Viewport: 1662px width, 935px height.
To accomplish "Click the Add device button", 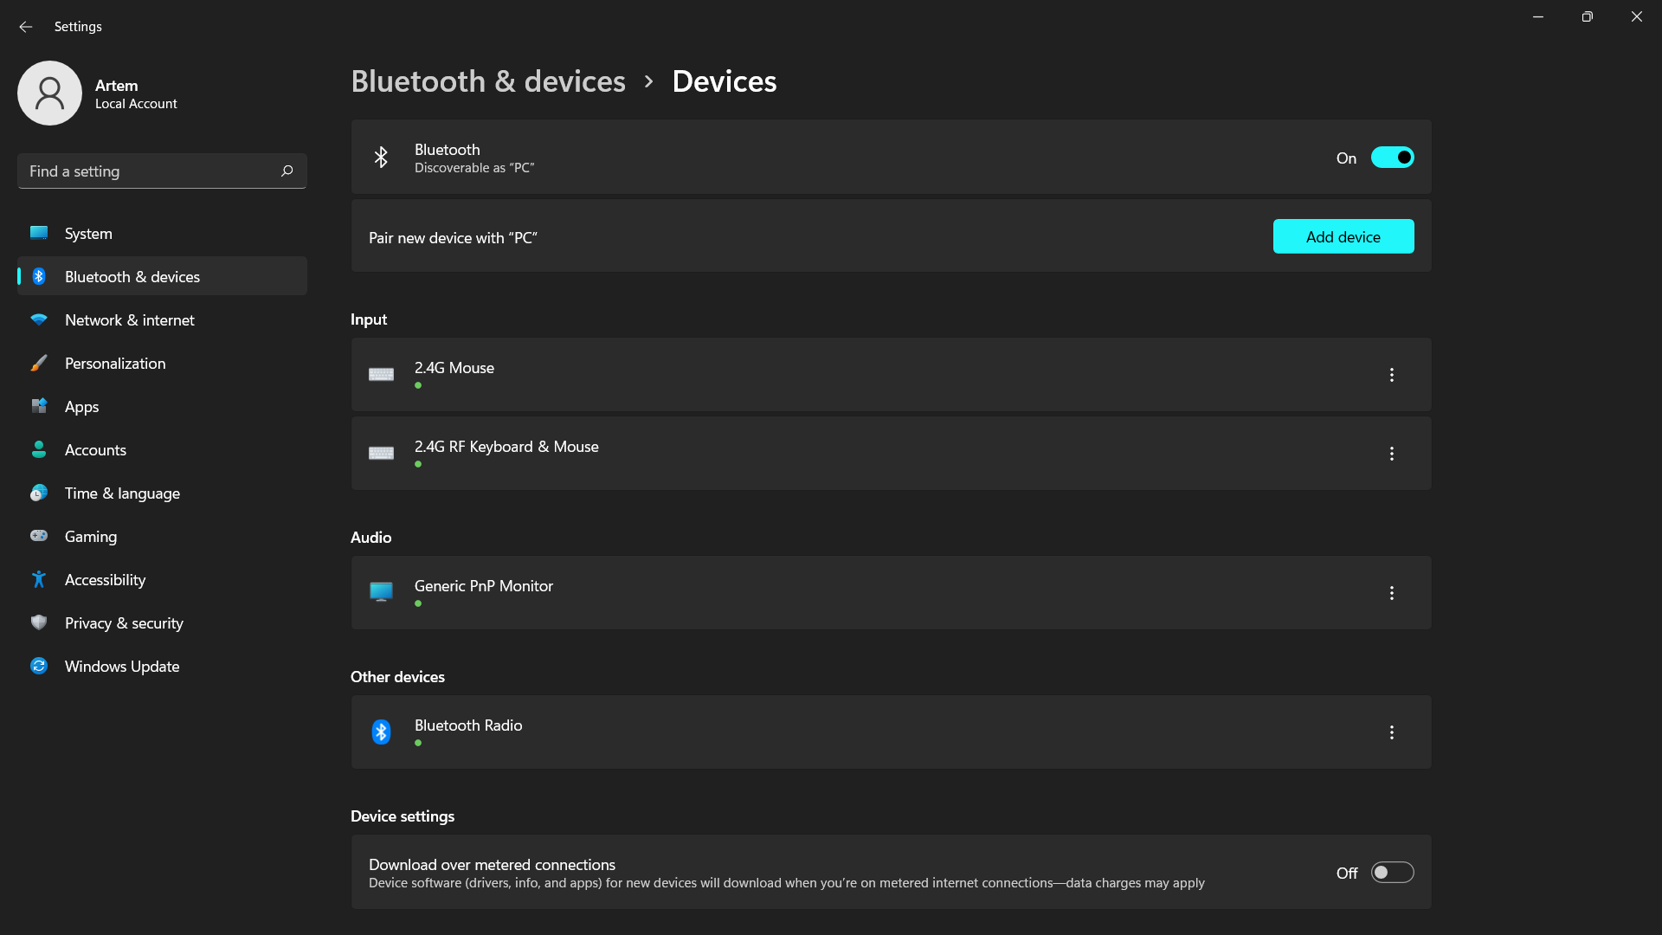I will [x=1343, y=236].
